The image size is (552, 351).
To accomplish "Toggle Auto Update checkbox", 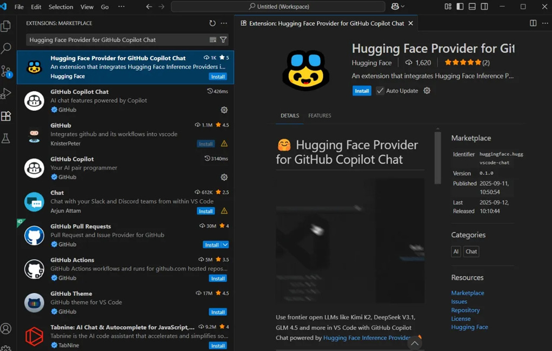I will 380,91.
